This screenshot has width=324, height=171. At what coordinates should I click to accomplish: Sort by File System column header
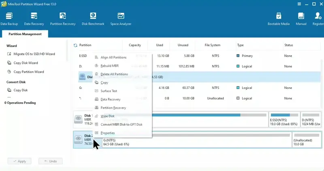(212, 45)
